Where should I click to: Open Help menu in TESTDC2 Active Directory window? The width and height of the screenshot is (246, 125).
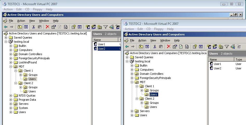[177, 40]
